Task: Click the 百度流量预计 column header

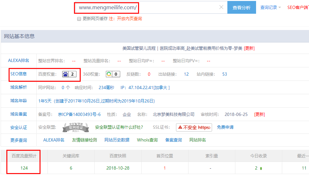Action: pos(24,156)
